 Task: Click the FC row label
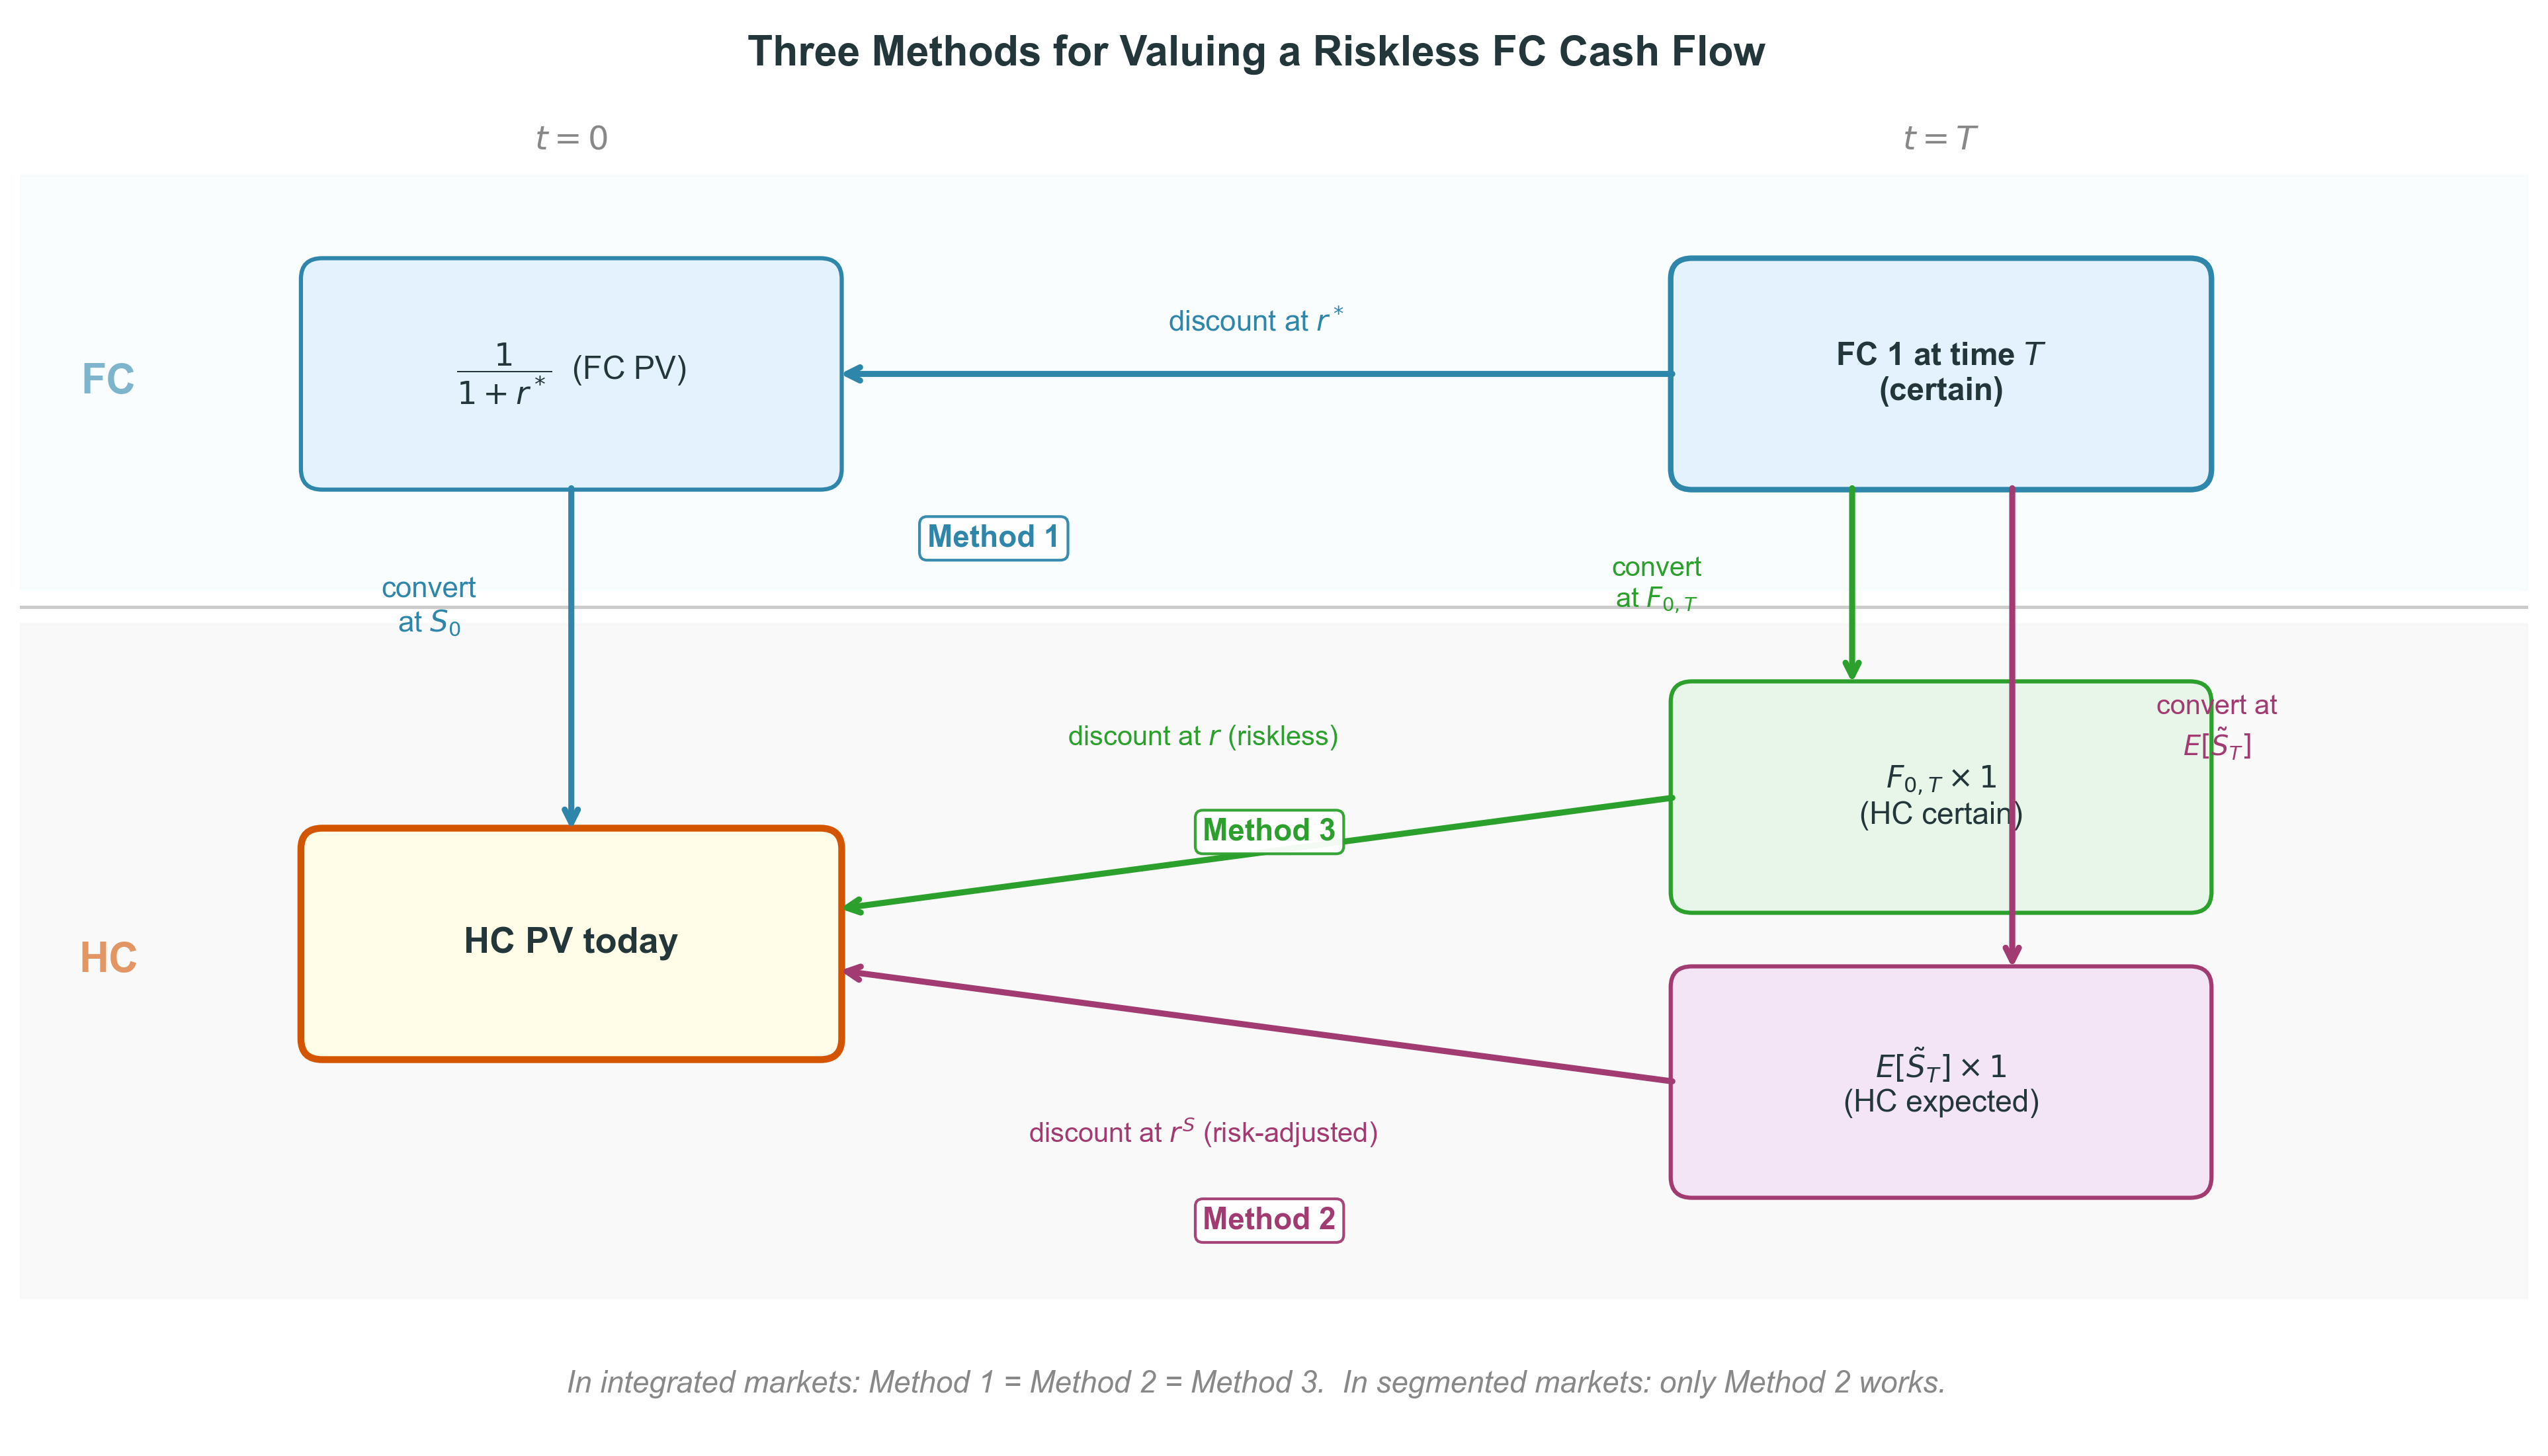108,379
